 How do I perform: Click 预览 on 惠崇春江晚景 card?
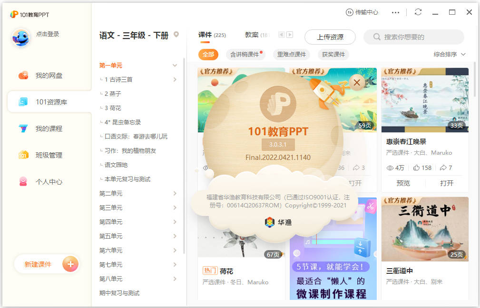(x=403, y=183)
